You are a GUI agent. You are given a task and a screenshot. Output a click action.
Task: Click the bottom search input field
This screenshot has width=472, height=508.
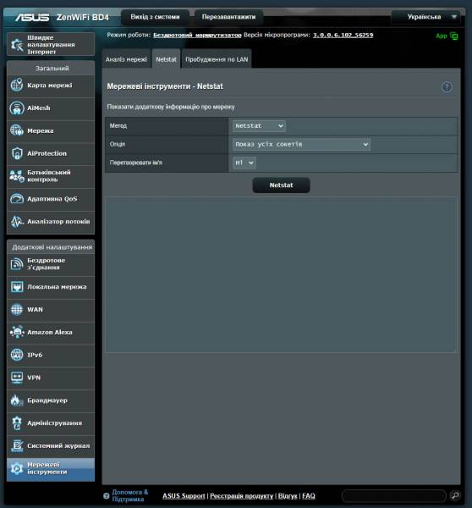point(394,495)
